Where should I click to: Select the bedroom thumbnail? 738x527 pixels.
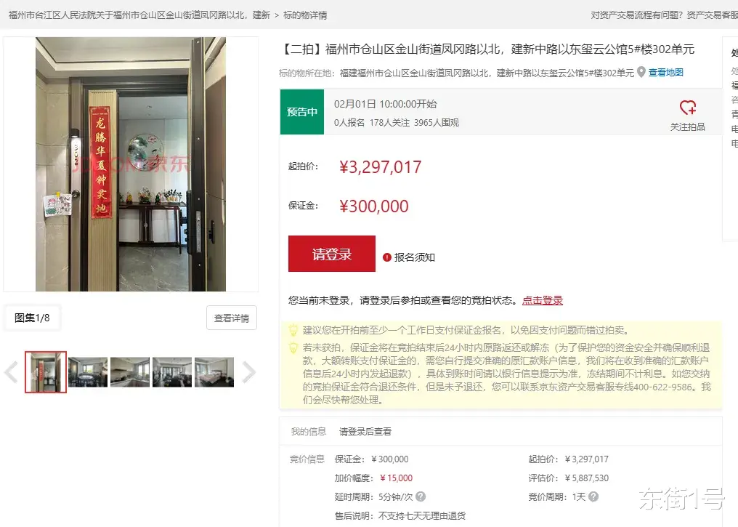click(214, 372)
